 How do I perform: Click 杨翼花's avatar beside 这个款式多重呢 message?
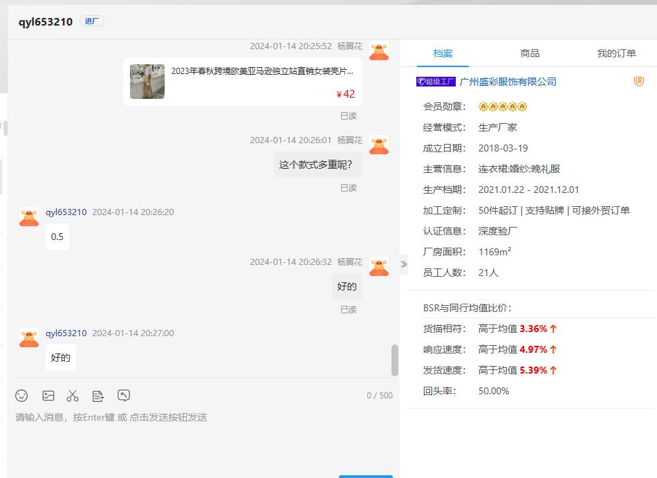pyautogui.click(x=378, y=145)
